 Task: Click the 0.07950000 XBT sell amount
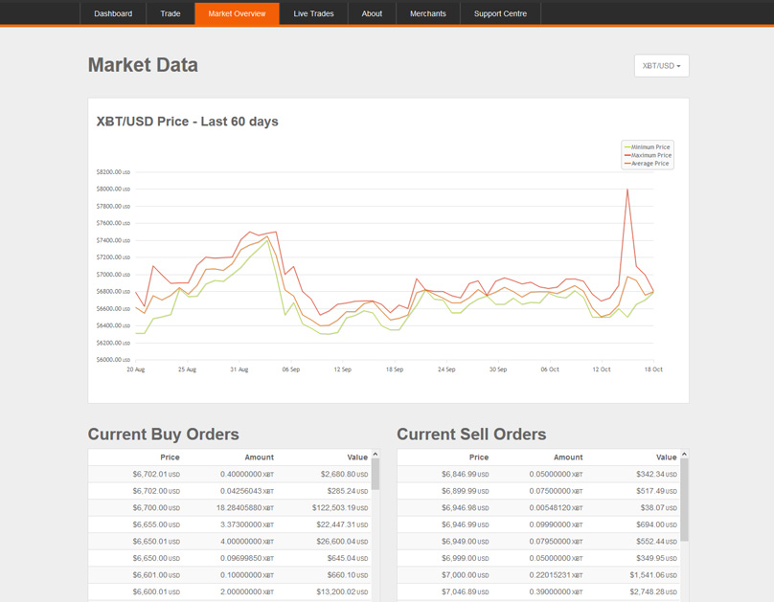556,541
